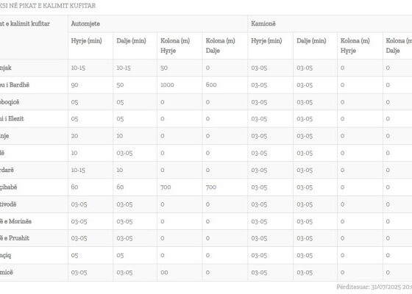The image size is (412, 294).
Task: Select the Prushit border crossing row label
Action: 15,238
